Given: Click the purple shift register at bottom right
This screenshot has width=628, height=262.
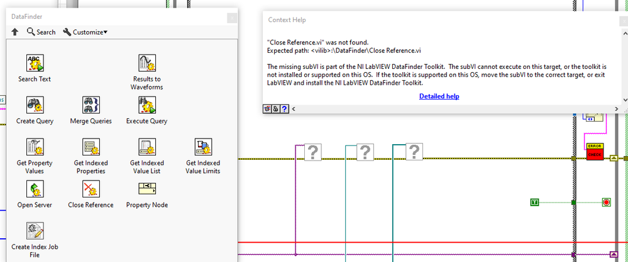Looking at the screenshot, I should click(x=613, y=254).
